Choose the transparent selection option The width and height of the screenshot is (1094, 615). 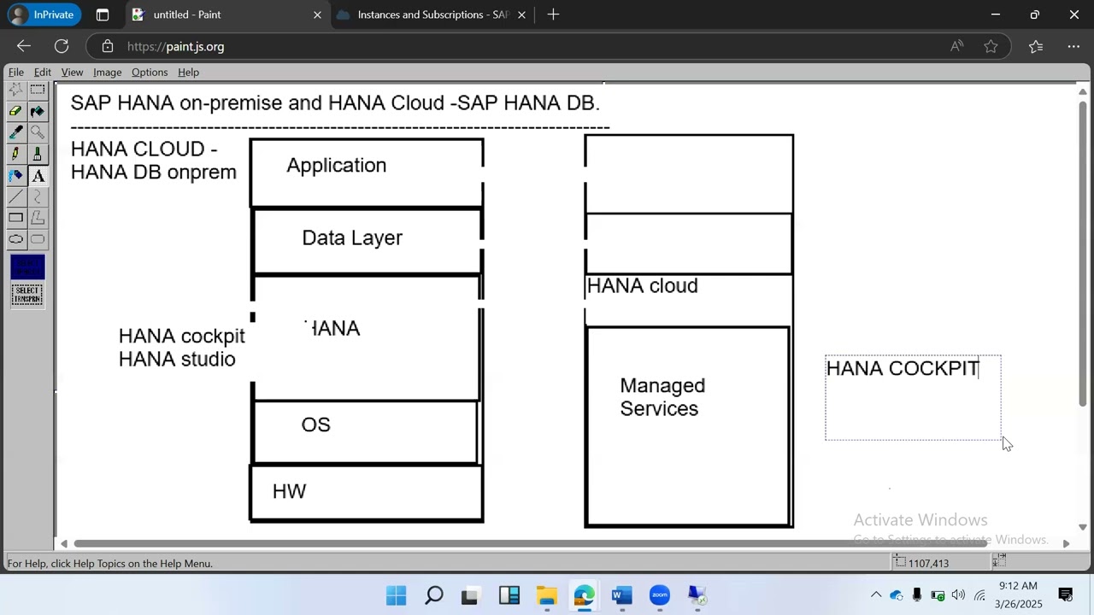27,295
